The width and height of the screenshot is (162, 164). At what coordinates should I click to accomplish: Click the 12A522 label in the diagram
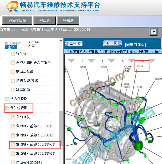[70, 159]
